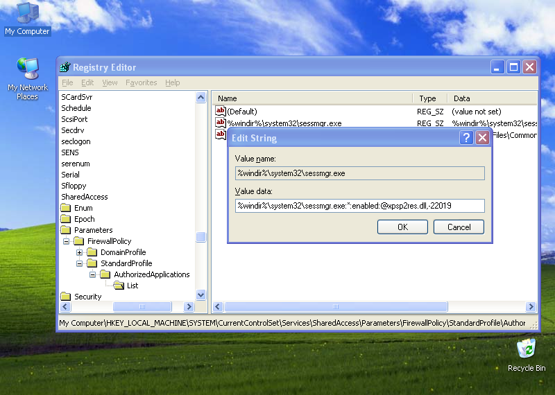Screen dimensions: 555x395
Task: Confirm with the OK button
Action: click(402, 227)
